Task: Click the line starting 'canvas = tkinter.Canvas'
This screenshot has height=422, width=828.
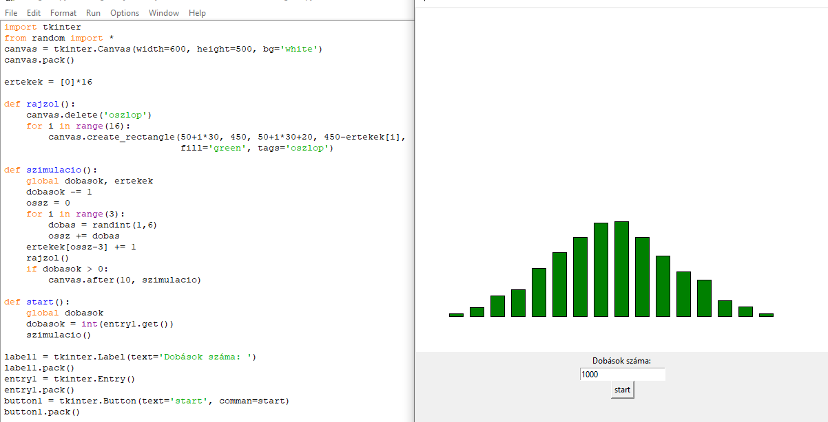Action: point(163,49)
